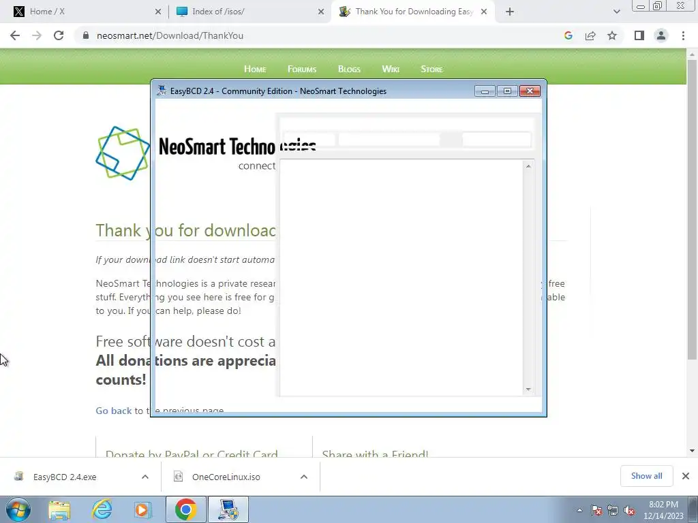Bookmark this page with star icon
This screenshot has width=698, height=523.
coord(612,35)
